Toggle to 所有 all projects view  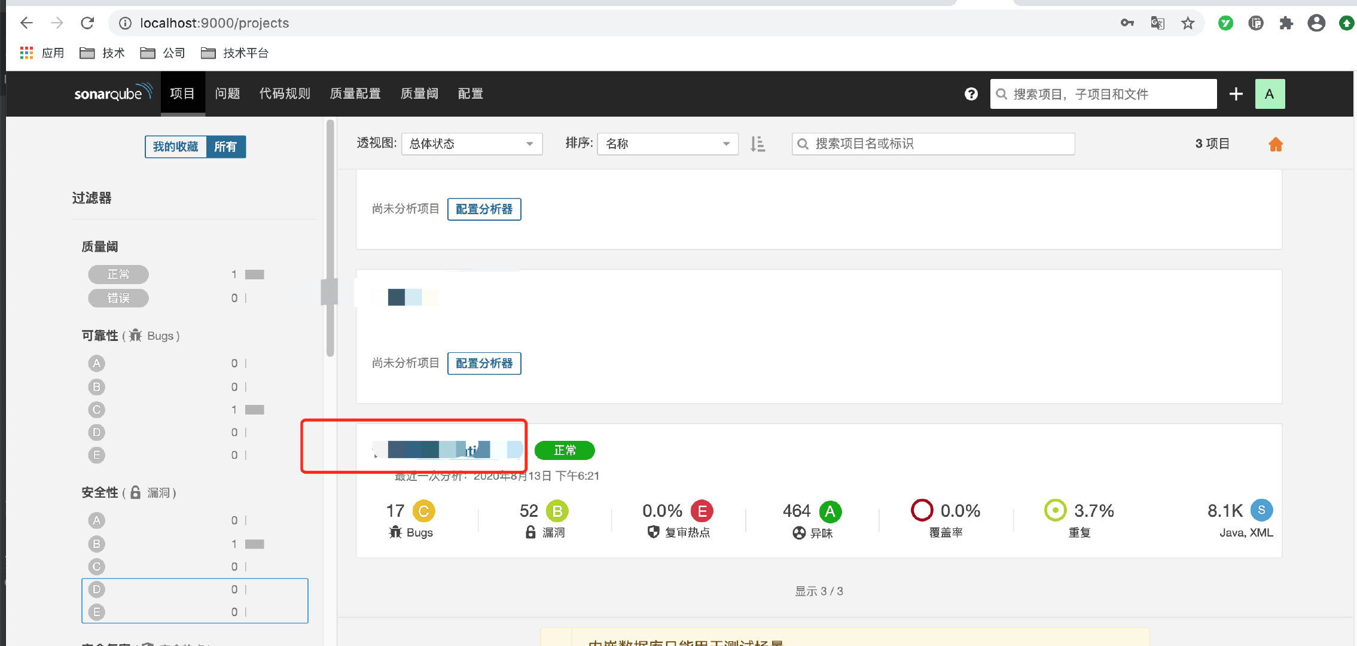point(225,147)
